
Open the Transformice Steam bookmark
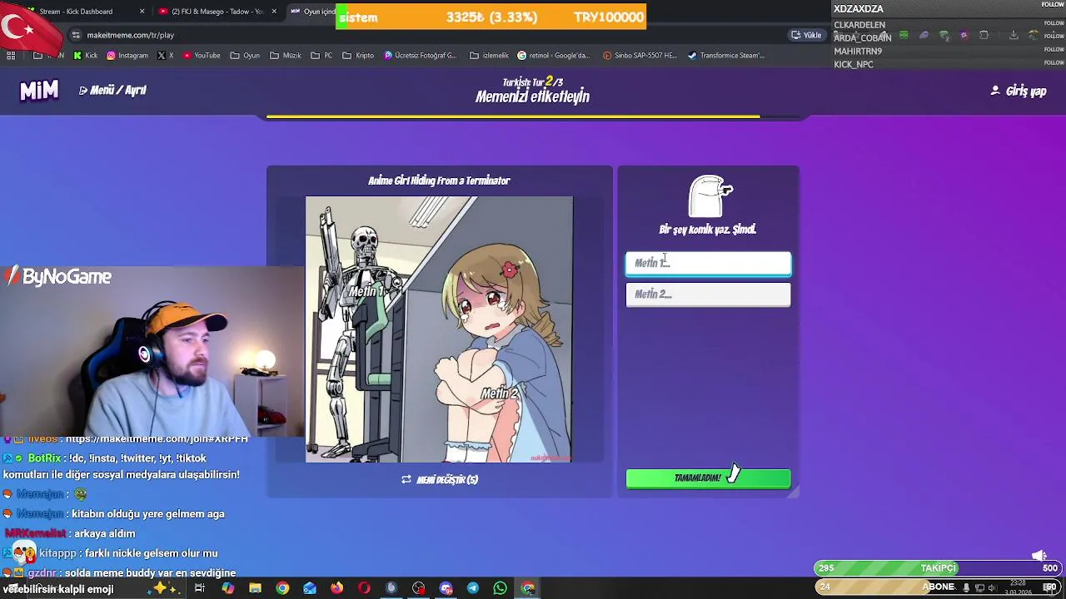(x=726, y=56)
